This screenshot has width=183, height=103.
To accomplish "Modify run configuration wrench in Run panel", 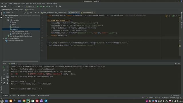I will pyautogui.click(x=4, y=70).
